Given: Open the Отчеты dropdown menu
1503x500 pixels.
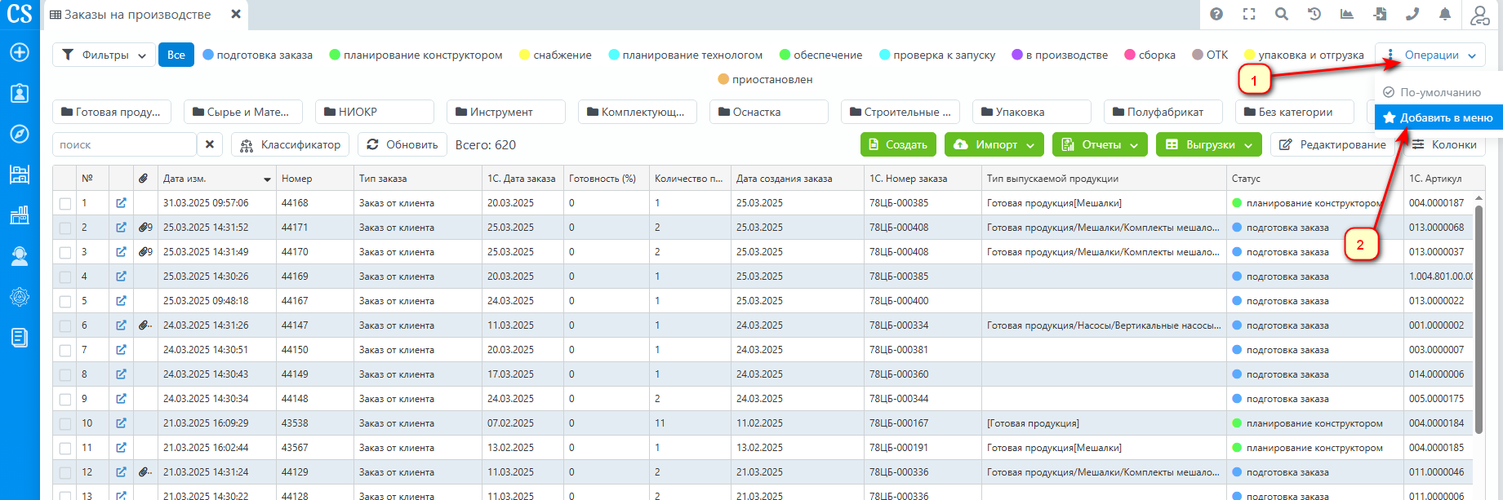Looking at the screenshot, I should 1100,144.
